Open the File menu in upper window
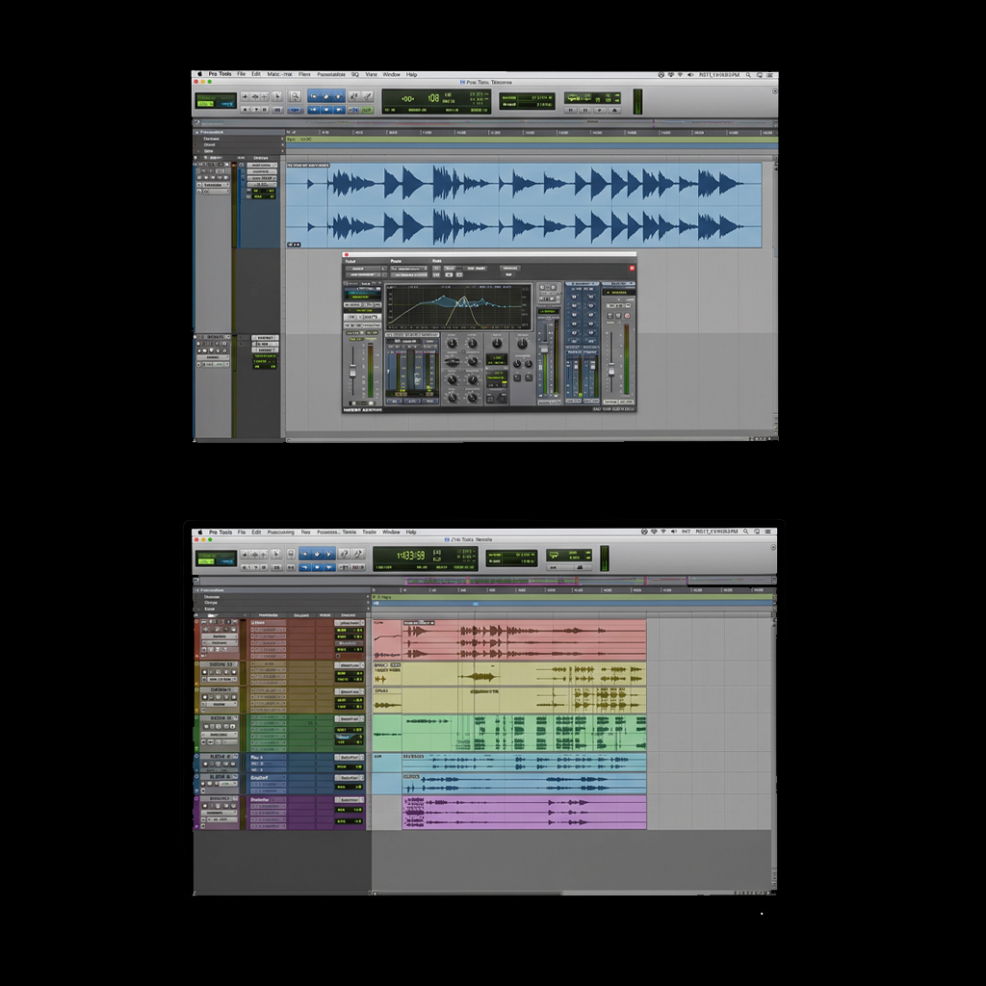The image size is (986, 986). point(241,74)
